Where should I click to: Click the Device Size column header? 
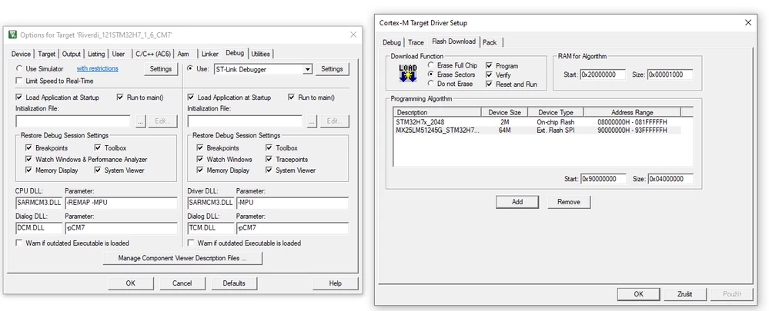[505, 112]
